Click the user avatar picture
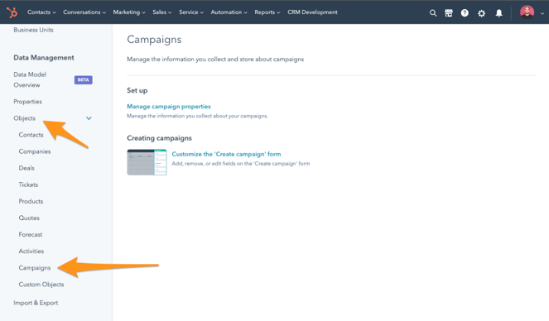Screen dimensions: 549x321 [x=527, y=12]
